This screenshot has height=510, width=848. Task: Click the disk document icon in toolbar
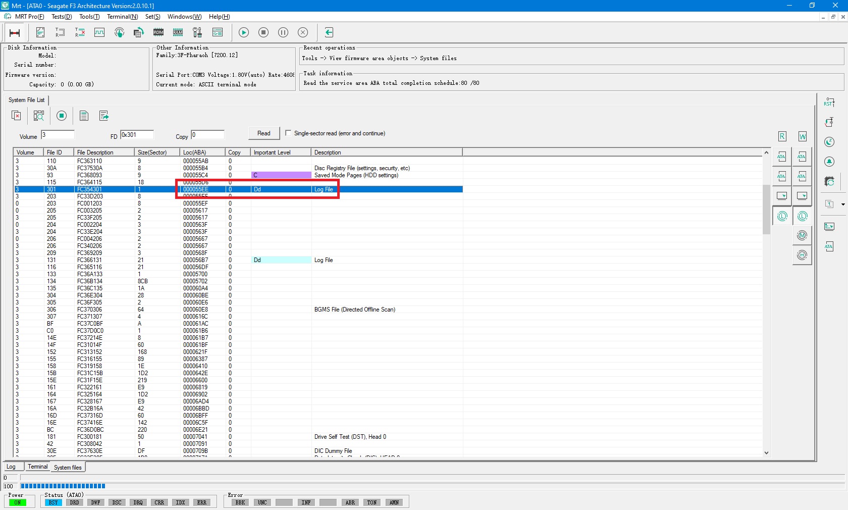[40, 32]
